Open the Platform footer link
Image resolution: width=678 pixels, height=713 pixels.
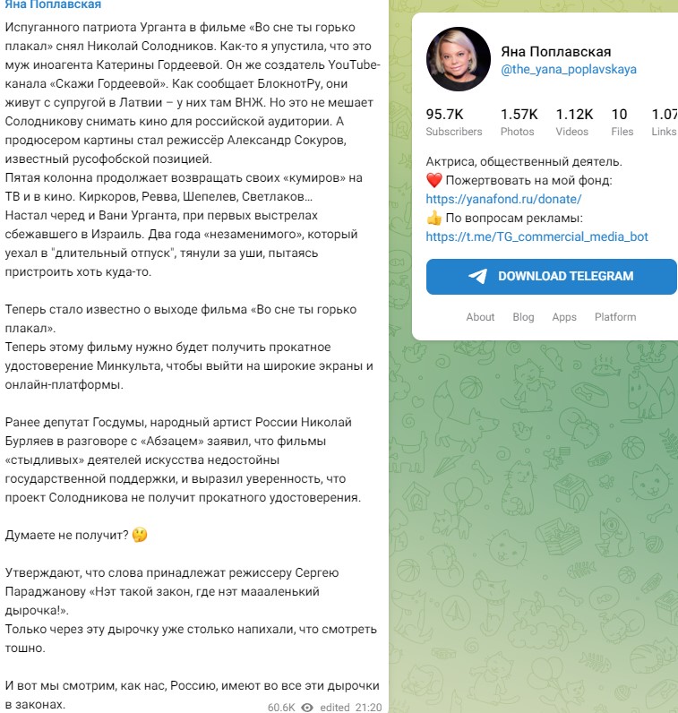[x=615, y=317]
